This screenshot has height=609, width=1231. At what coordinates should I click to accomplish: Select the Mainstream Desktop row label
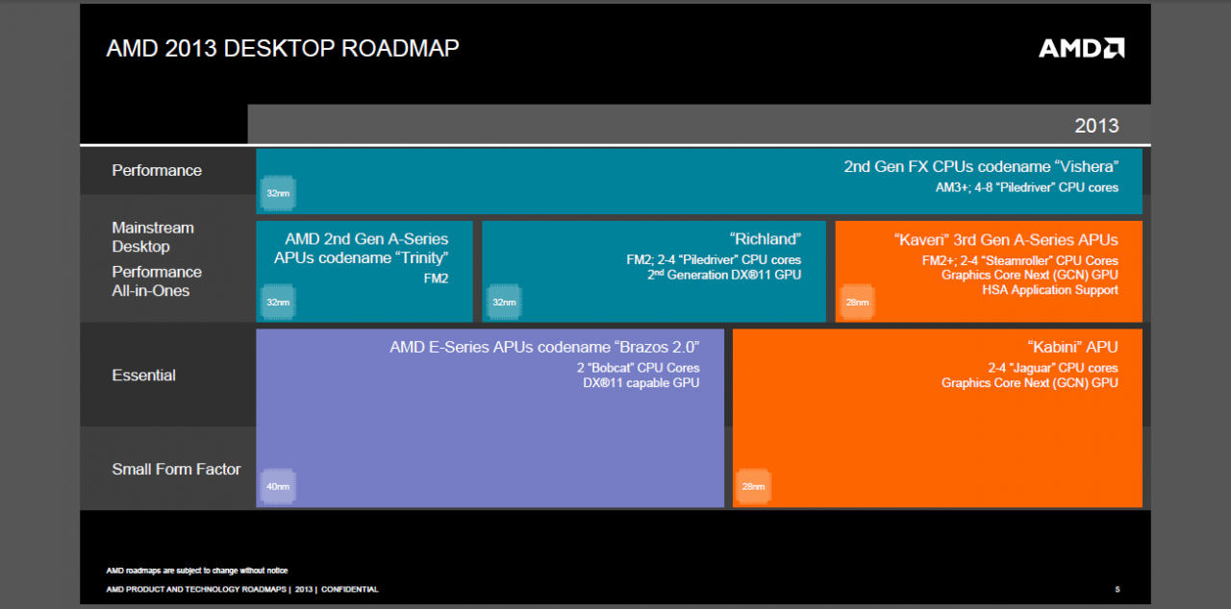pos(153,237)
